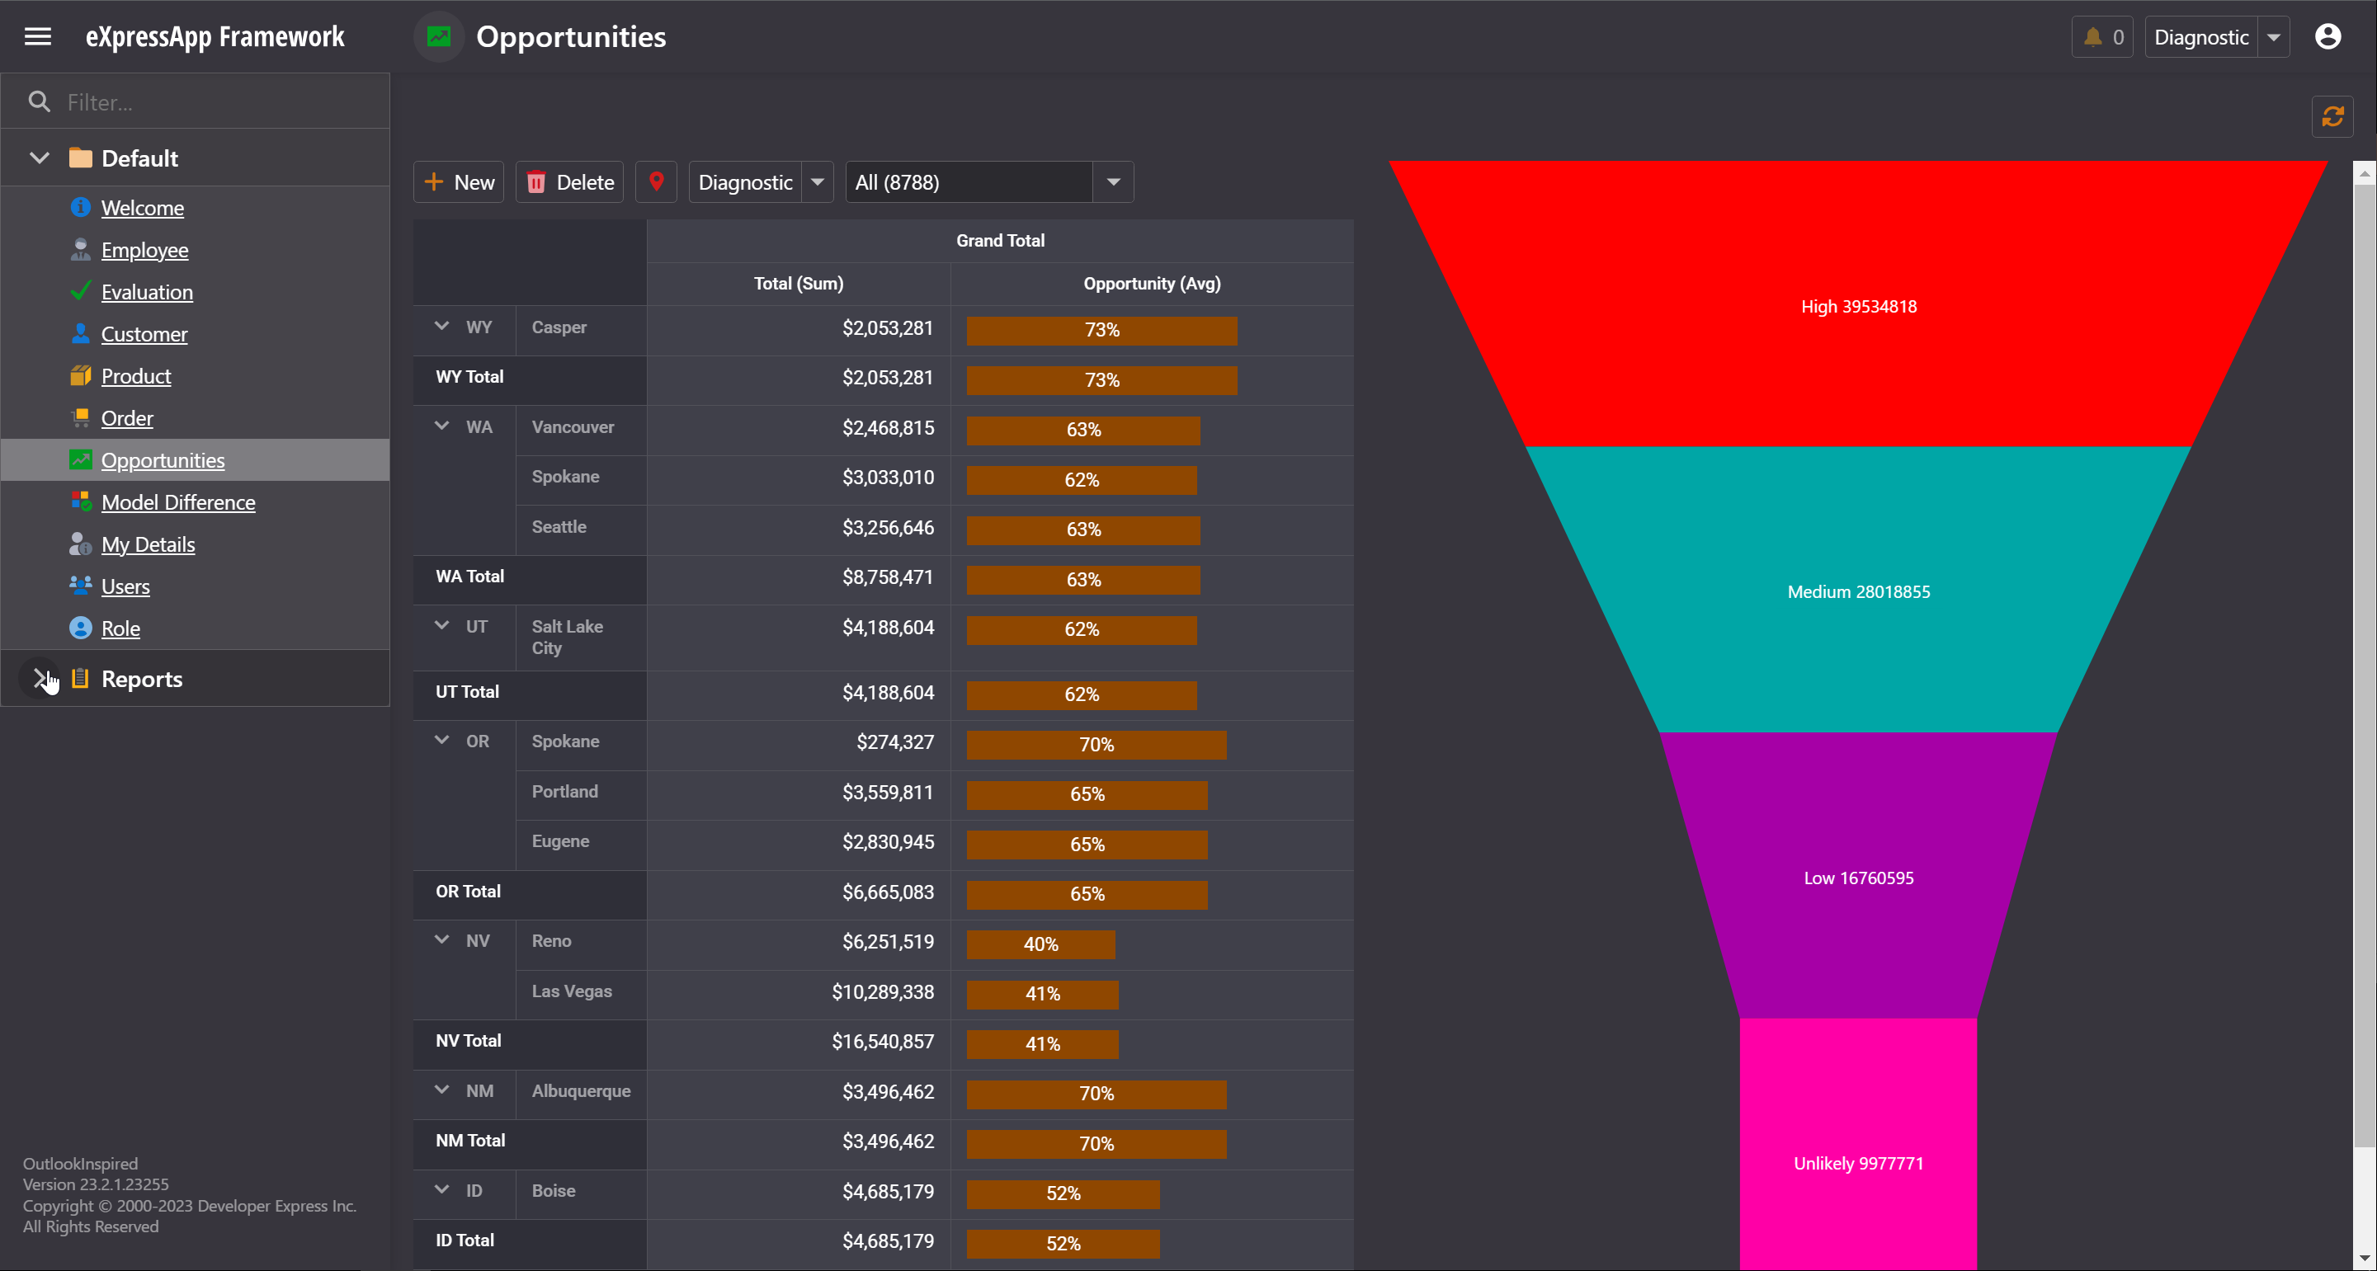Collapse the WA state row group
Image resolution: width=2377 pixels, height=1271 pixels.
tap(442, 426)
